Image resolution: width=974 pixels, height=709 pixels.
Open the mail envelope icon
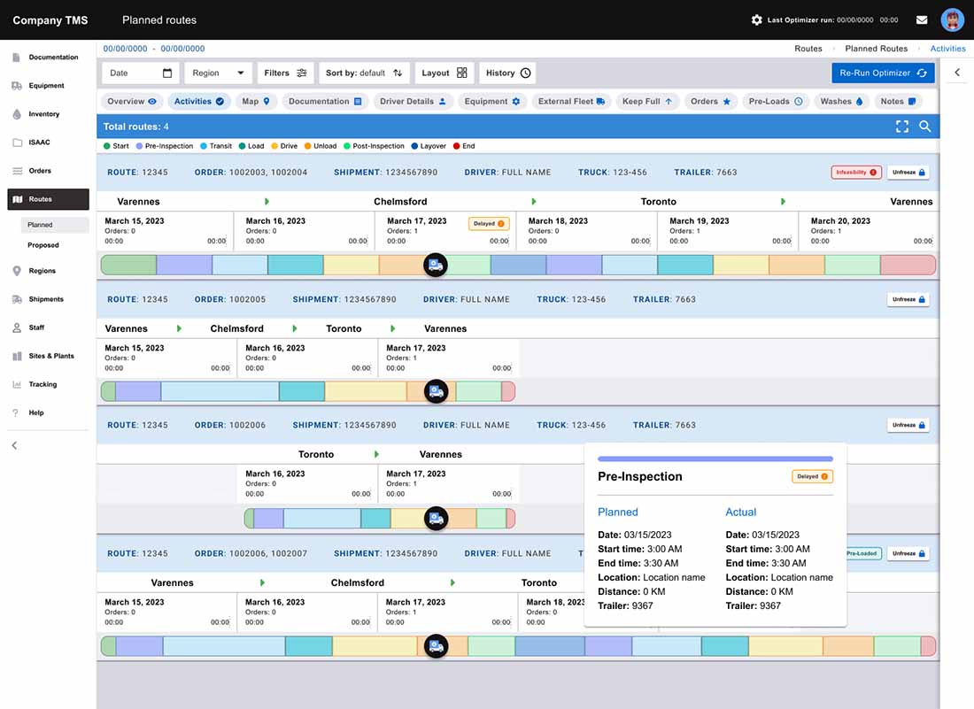point(922,19)
